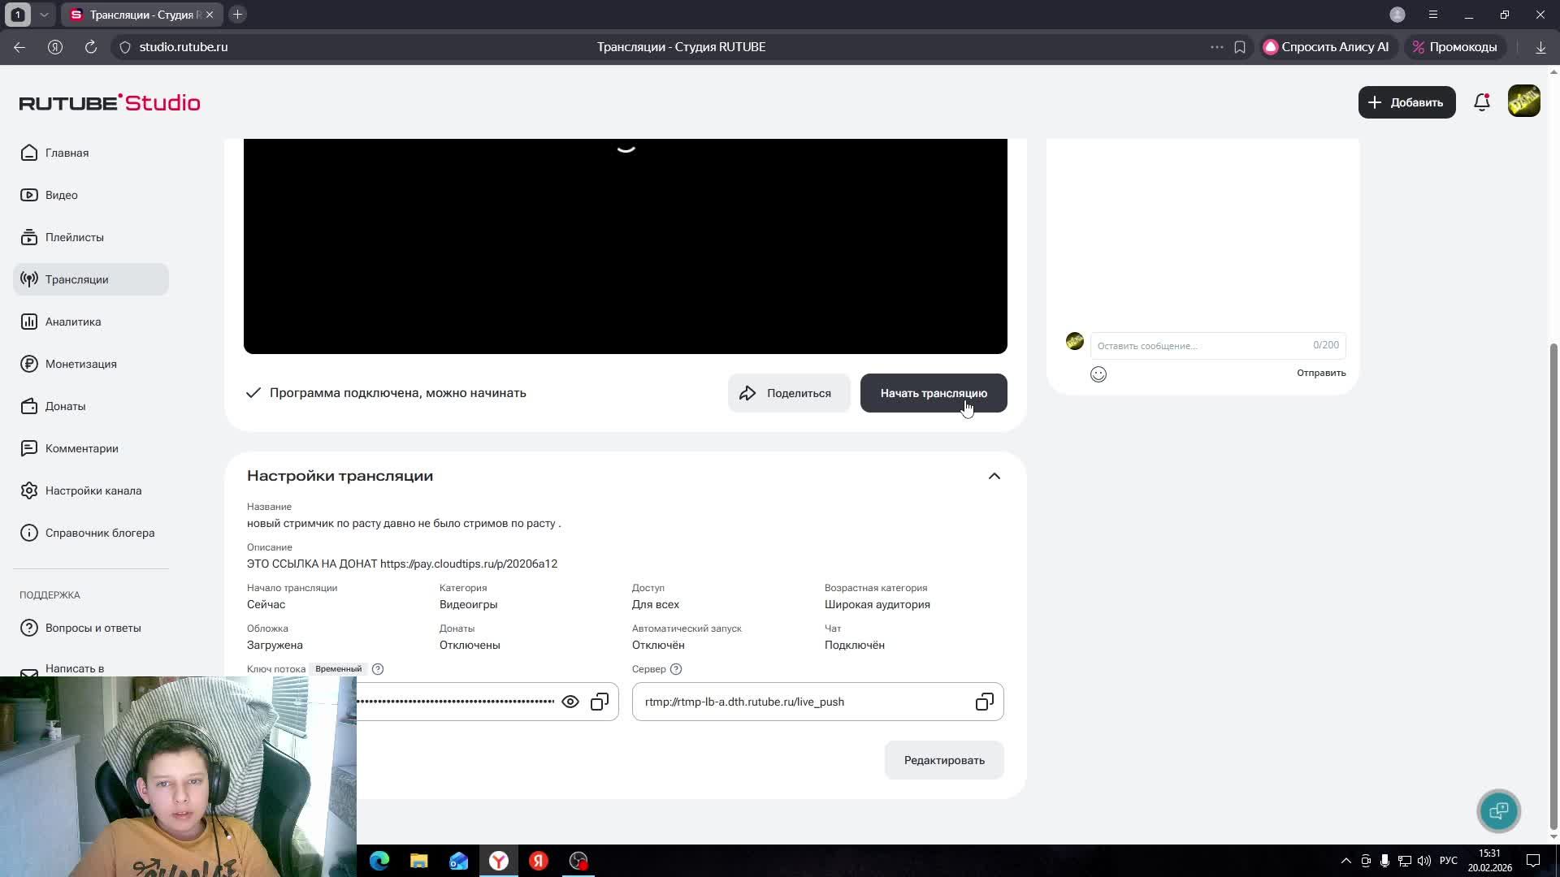Viewport: 1560px width, 877px height.
Task: Click the Редактировать button
Action: [943, 760]
